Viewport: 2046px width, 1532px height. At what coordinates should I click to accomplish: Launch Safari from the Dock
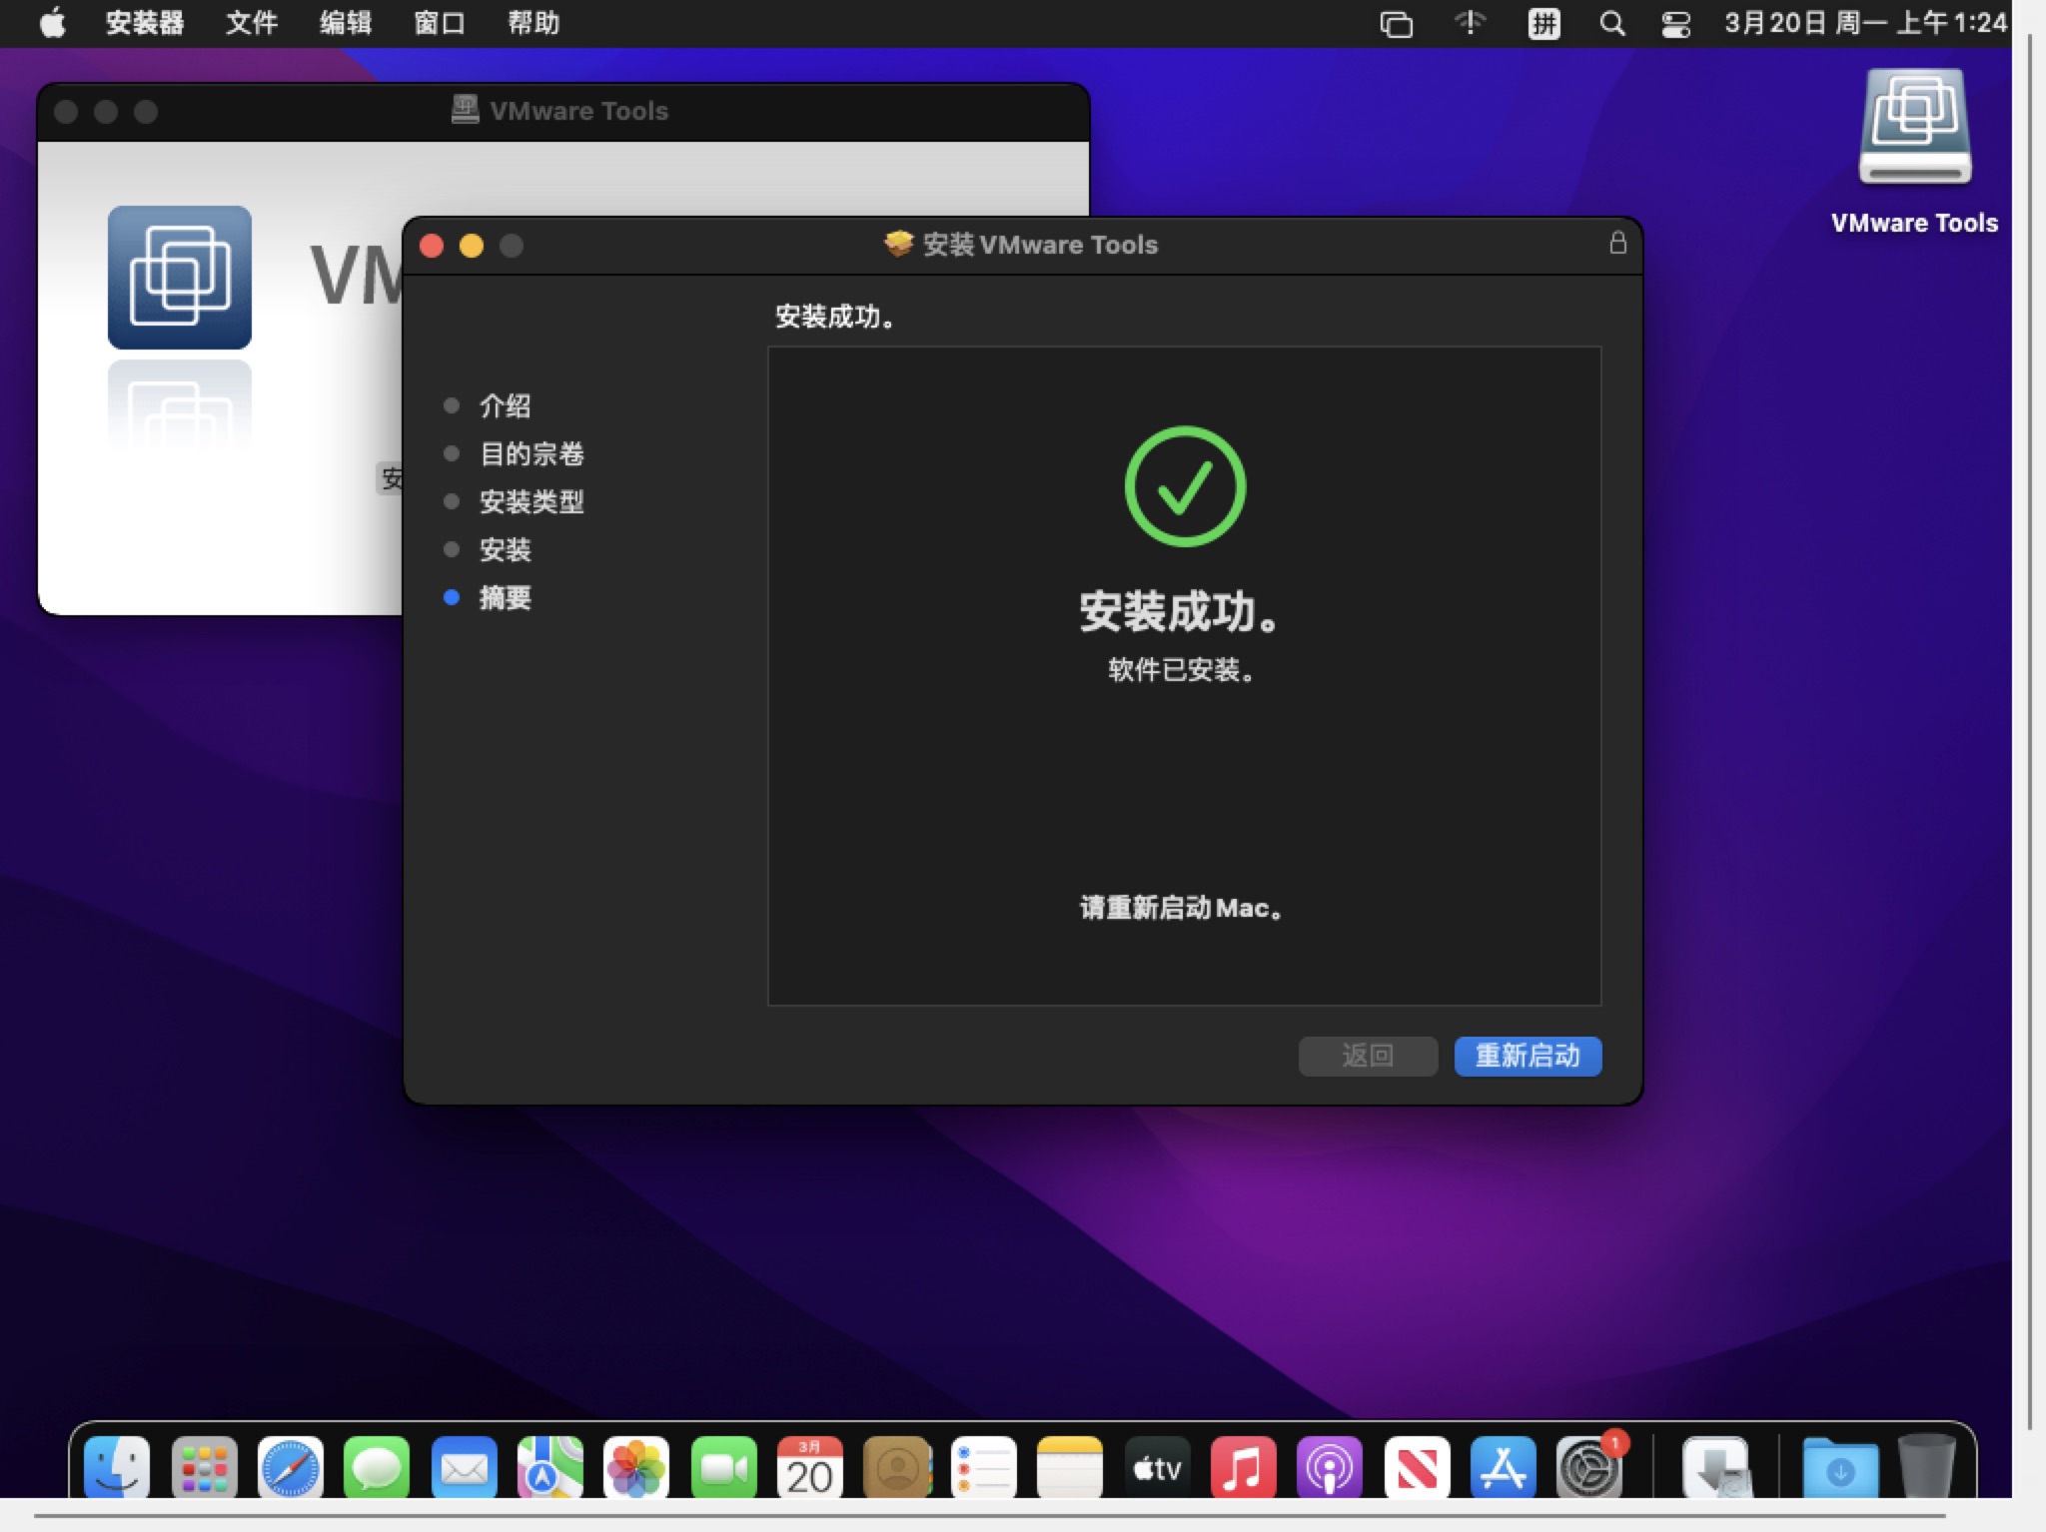coord(291,1468)
